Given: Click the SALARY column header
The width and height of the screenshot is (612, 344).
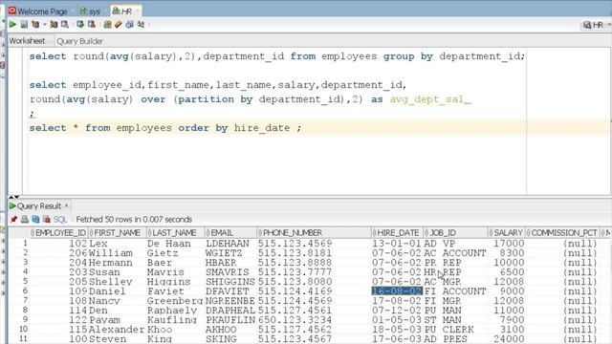Looking at the screenshot, I should 506,233.
